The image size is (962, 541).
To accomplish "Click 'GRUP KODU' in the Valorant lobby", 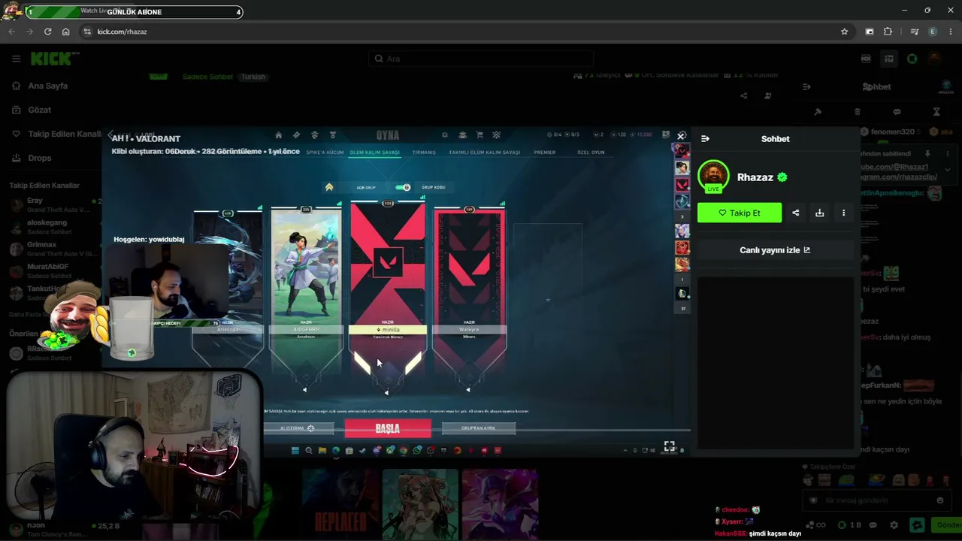I will [433, 187].
